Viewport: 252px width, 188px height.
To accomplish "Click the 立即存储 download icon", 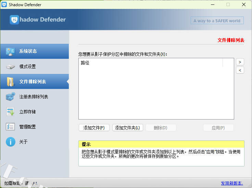I will pyautogui.click(x=11, y=112).
